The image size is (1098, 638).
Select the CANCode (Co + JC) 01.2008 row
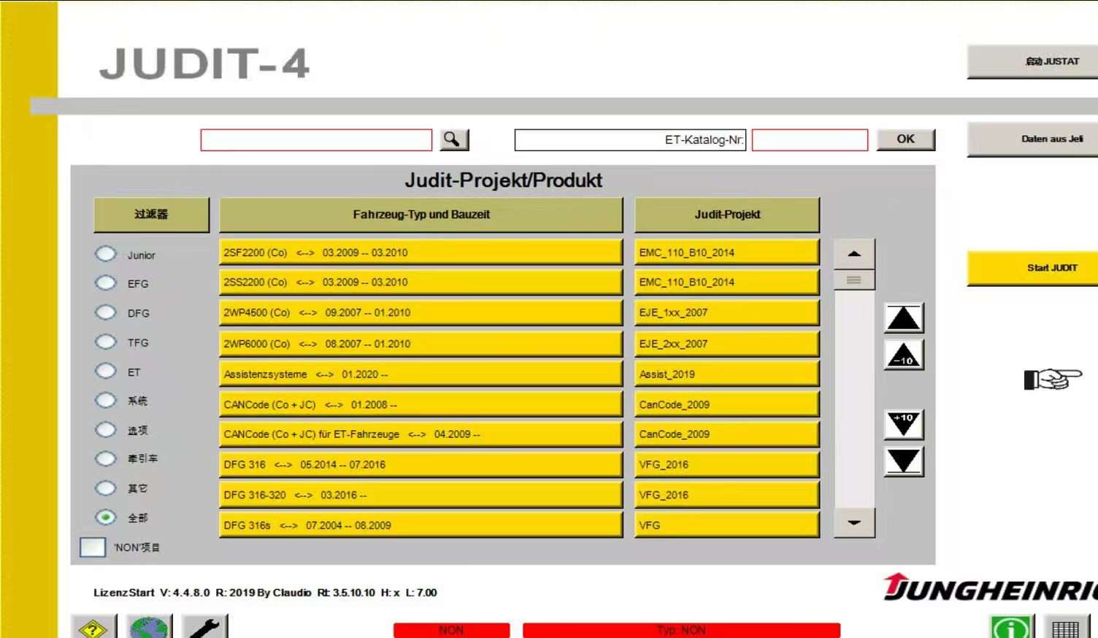click(421, 404)
